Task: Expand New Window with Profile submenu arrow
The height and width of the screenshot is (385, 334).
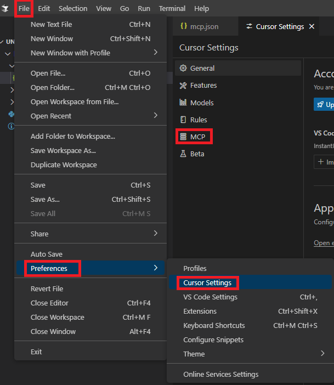Action: tap(155, 52)
